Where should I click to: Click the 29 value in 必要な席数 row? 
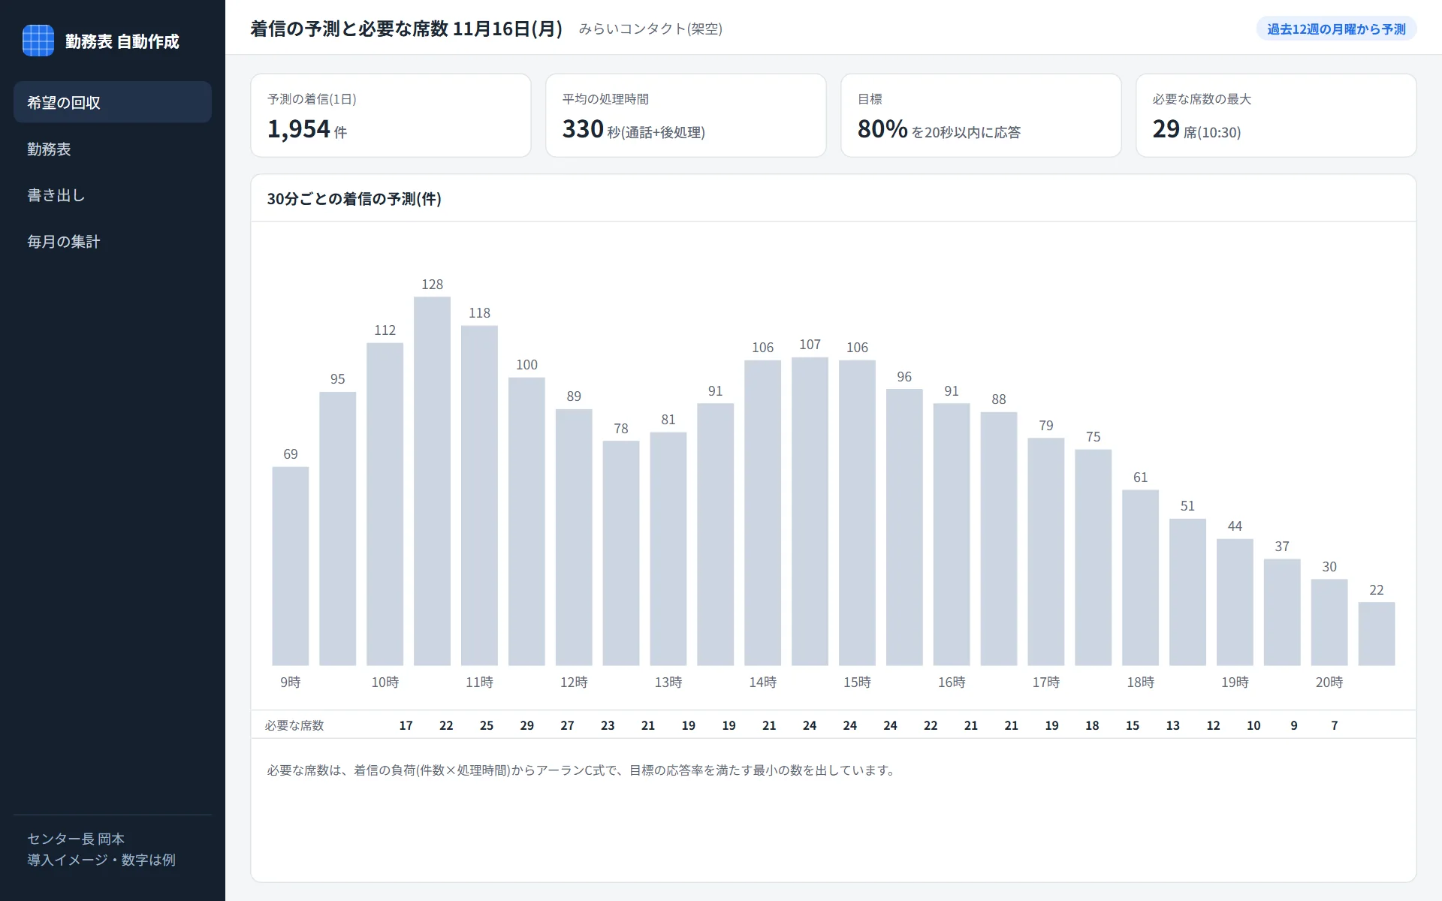click(x=527, y=725)
